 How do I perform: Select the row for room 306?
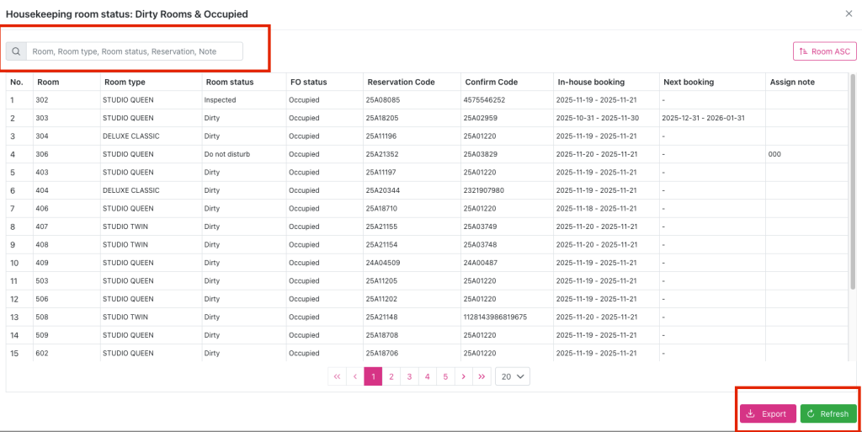47,154
